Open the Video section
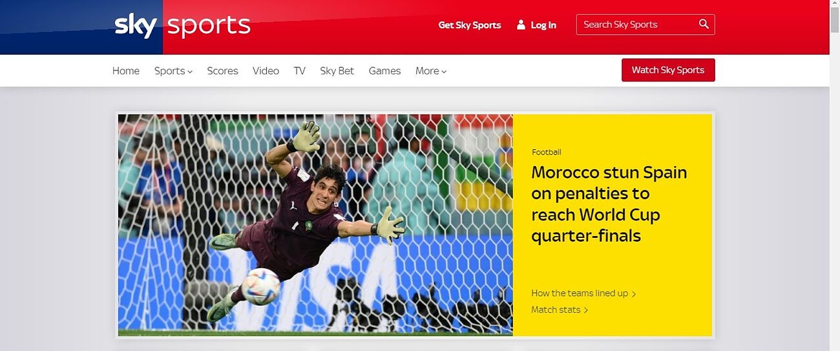Viewport: 840px width, 351px height. (266, 71)
